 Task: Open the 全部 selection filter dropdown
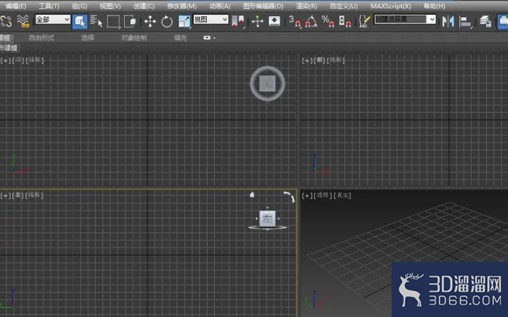[x=53, y=19]
